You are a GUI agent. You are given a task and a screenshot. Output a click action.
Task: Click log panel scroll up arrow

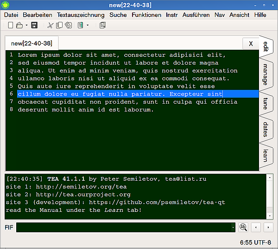[270, 177]
